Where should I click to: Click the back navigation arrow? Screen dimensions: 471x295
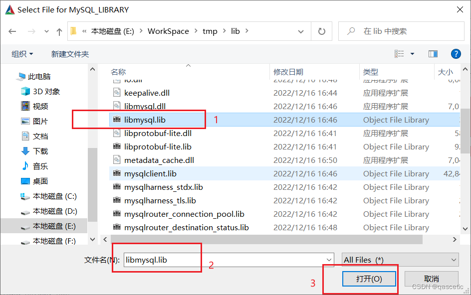12,31
